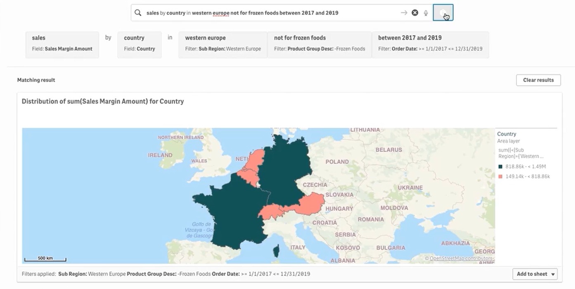Click the BELARUS label on the map
Screen dimensions: 575x289
tap(388, 150)
